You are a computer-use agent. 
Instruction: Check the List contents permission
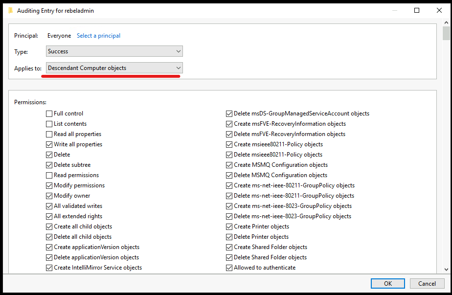point(49,124)
